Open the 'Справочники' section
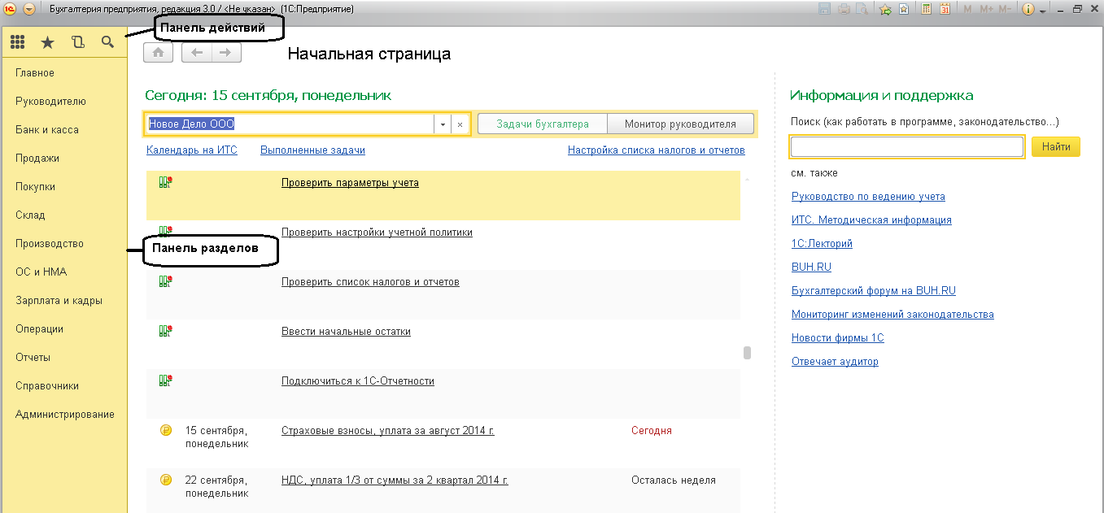 click(47, 386)
